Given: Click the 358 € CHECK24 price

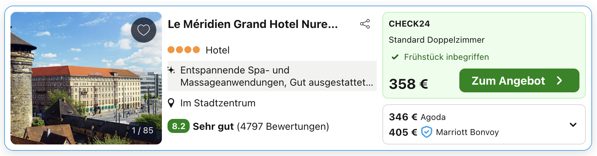Looking at the screenshot, I should (x=408, y=84).
